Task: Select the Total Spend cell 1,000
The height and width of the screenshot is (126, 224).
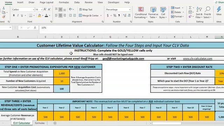Action: tap(62, 73)
